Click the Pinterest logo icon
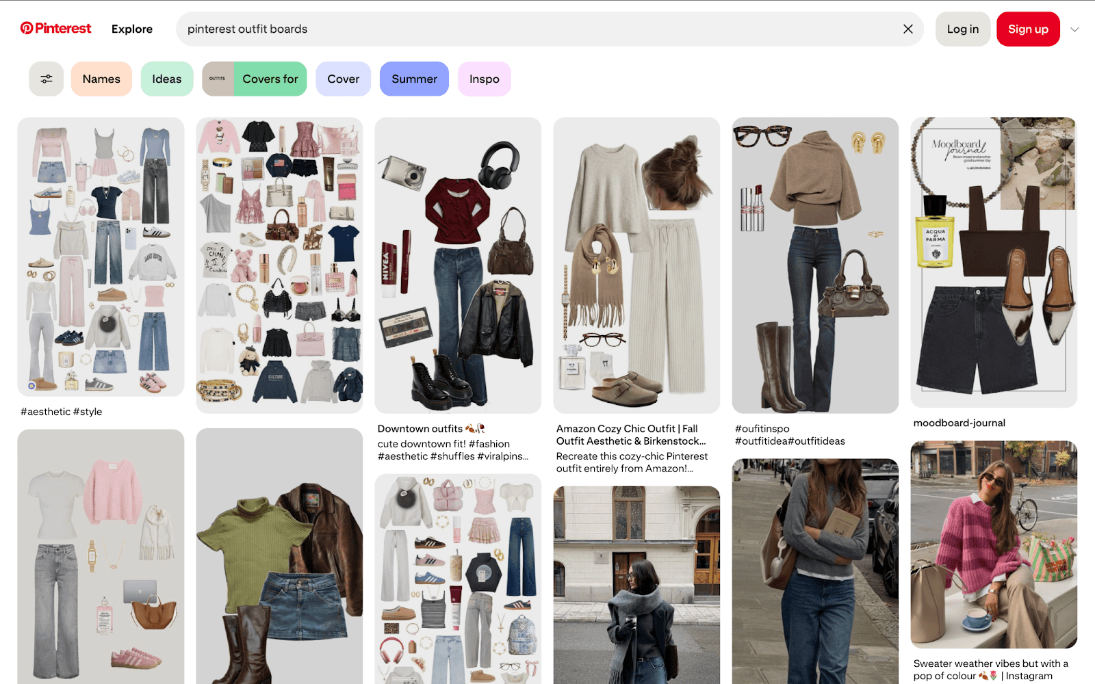Screen dimensions: 1095x684 click(27, 28)
